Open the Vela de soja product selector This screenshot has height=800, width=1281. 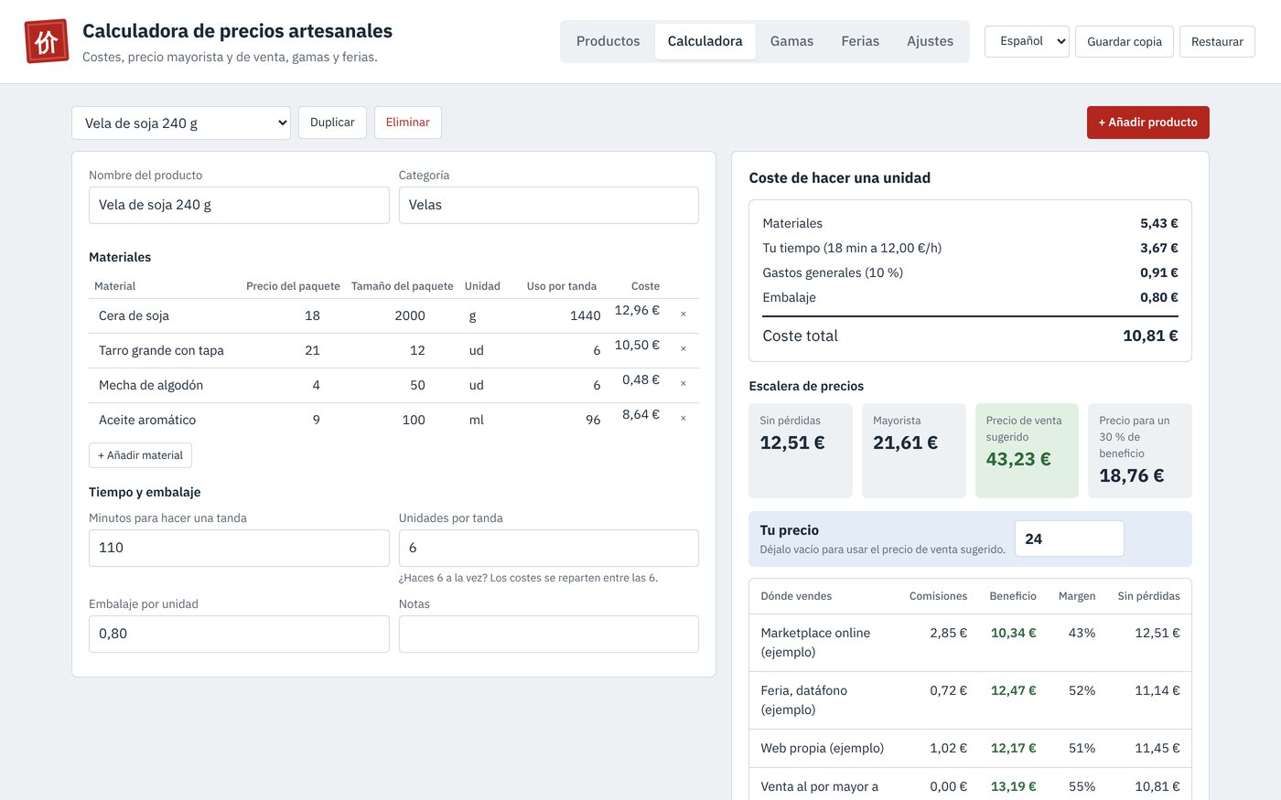point(181,123)
